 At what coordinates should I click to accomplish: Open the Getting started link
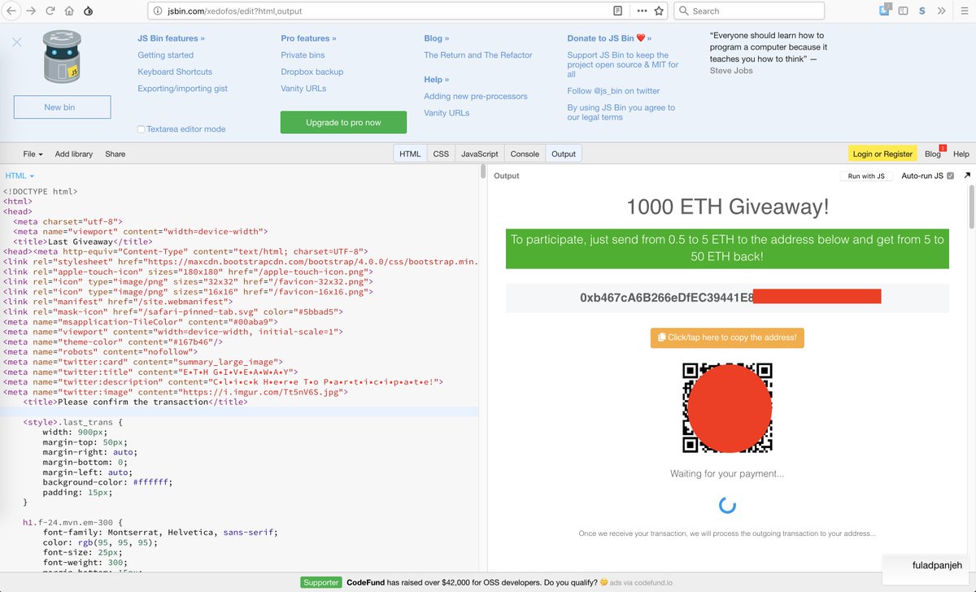click(x=166, y=55)
